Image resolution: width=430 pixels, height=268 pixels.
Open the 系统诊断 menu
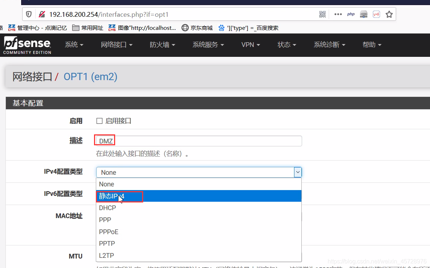pyautogui.click(x=329, y=45)
